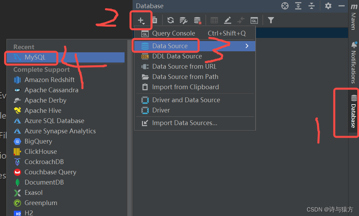Expand the Data Source submenu arrow
This screenshot has height=216, width=359.
tap(247, 46)
